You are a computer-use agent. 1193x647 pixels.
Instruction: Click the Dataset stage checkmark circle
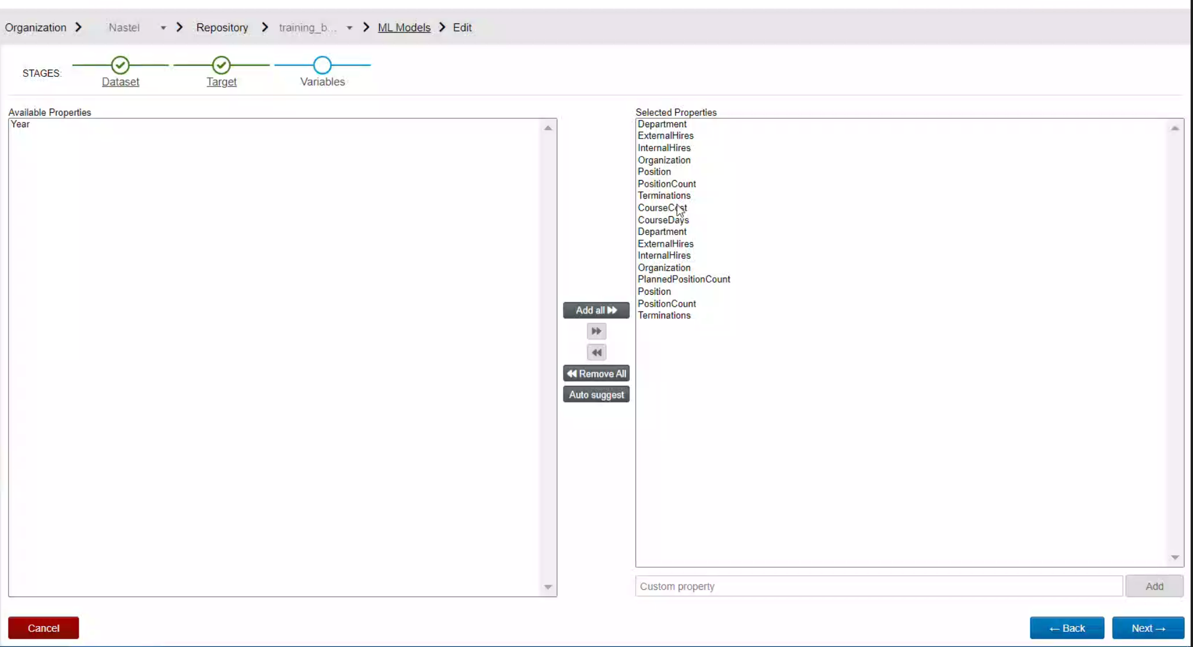[x=120, y=65]
